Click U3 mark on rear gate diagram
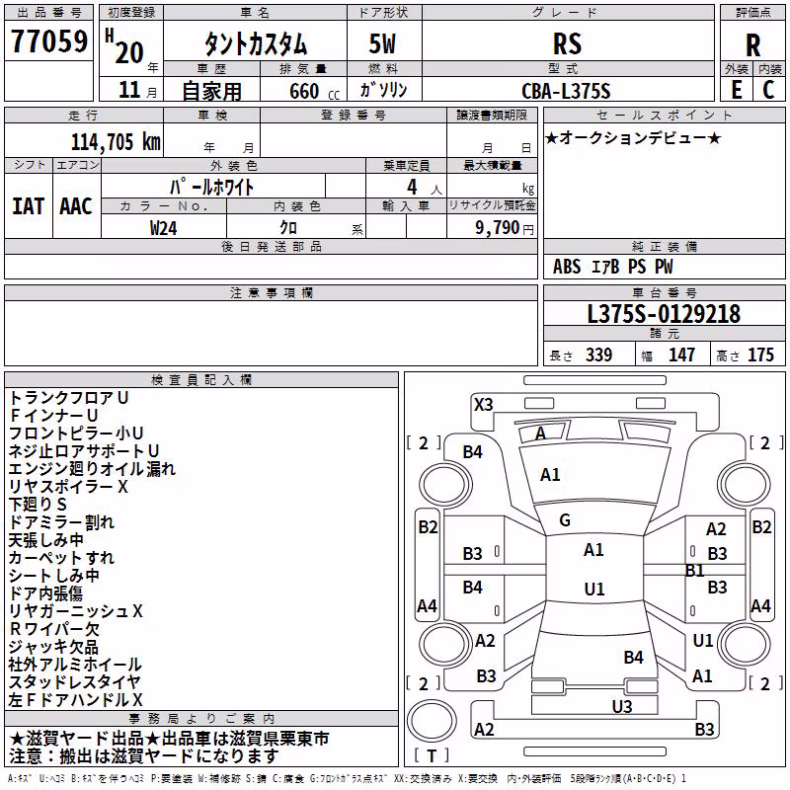790x790 pixels. [622, 707]
